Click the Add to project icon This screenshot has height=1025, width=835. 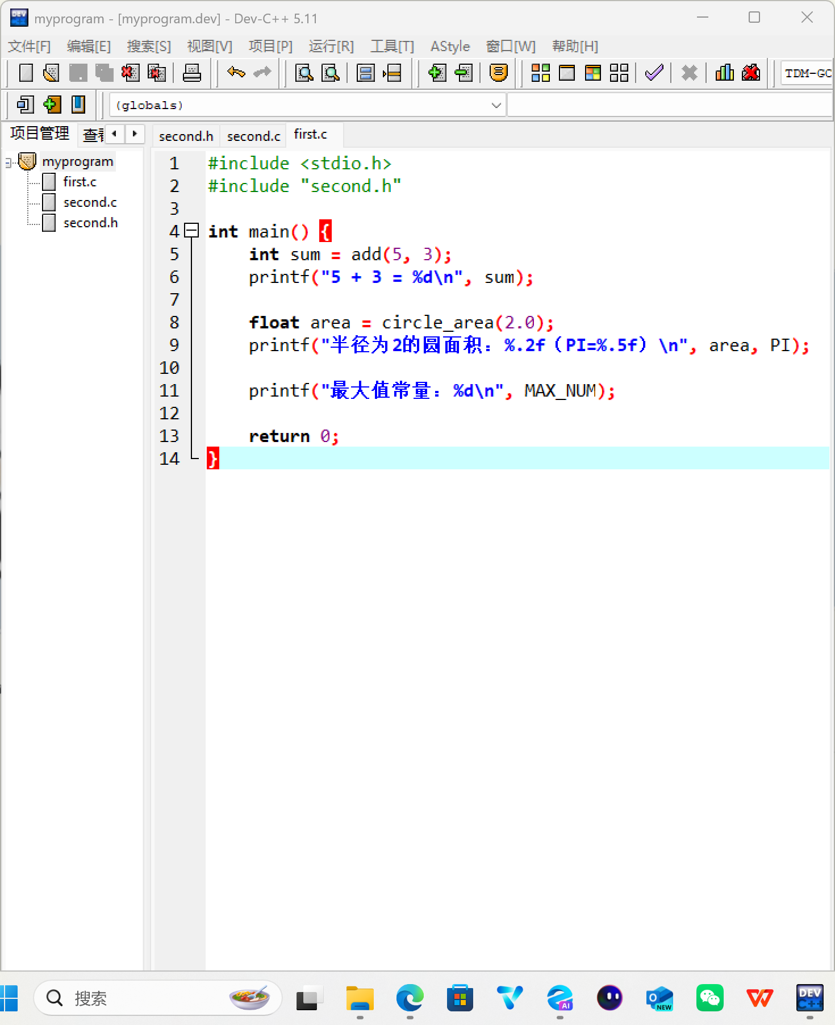tap(436, 73)
